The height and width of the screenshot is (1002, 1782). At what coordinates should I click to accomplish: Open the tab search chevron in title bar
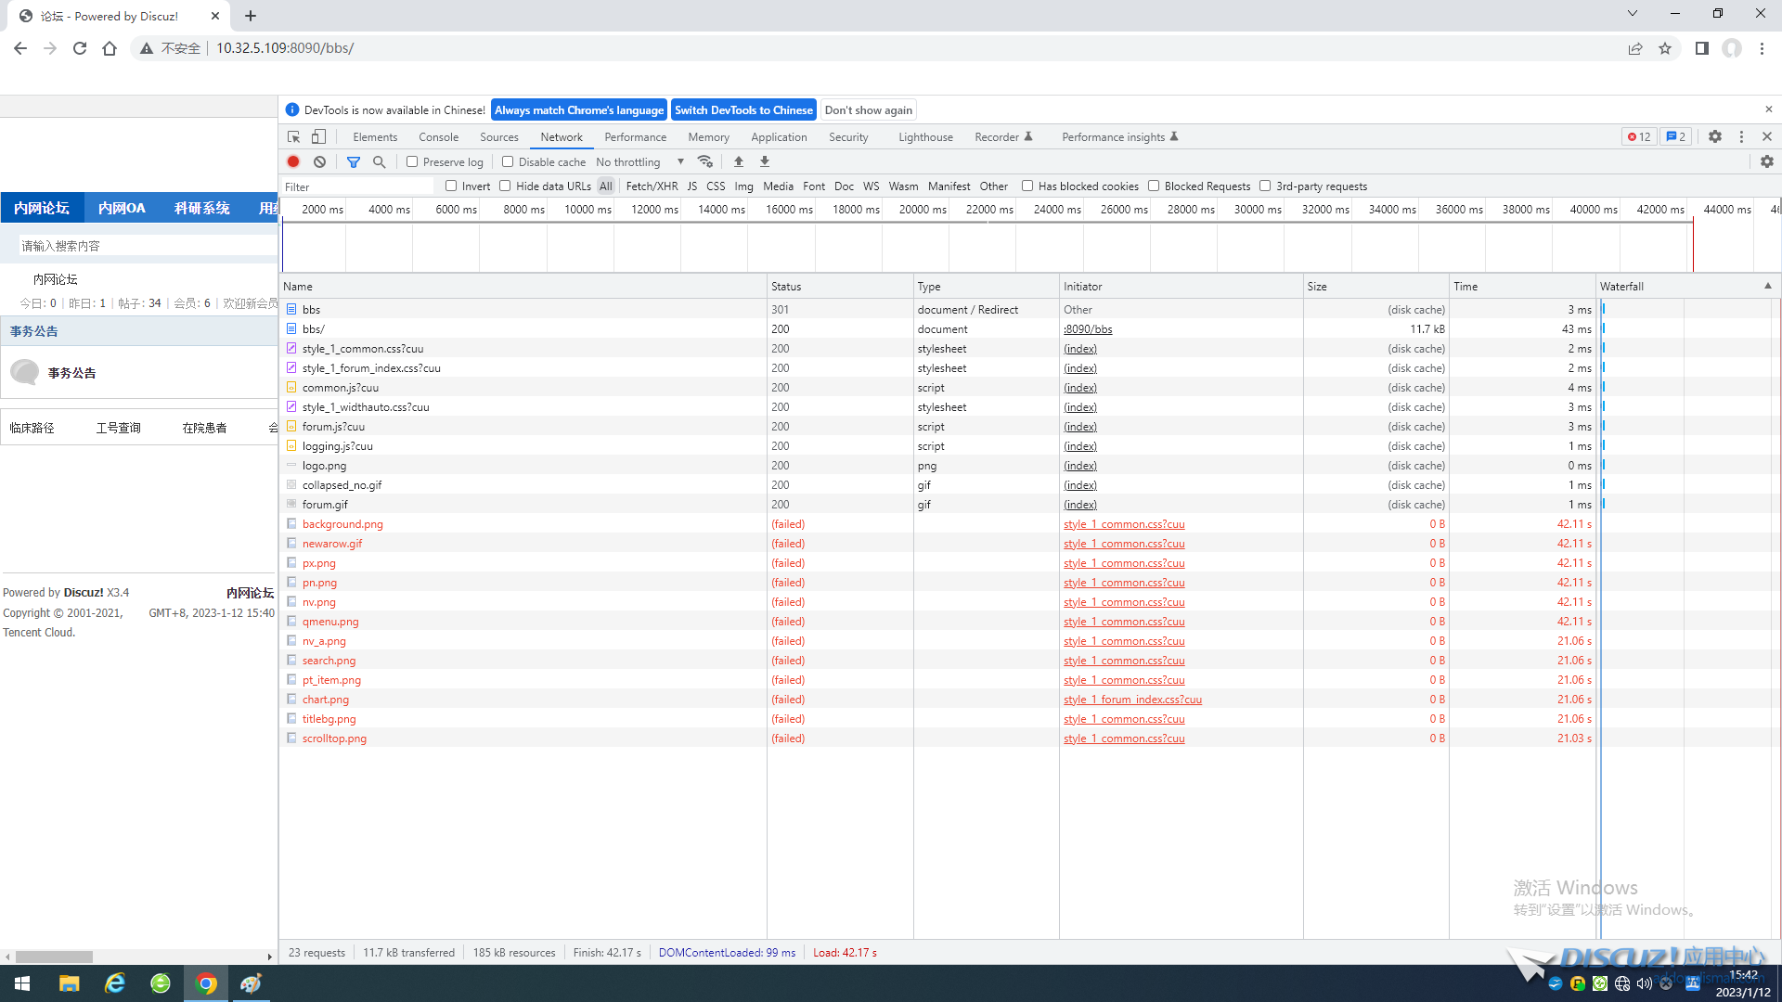click(1633, 14)
